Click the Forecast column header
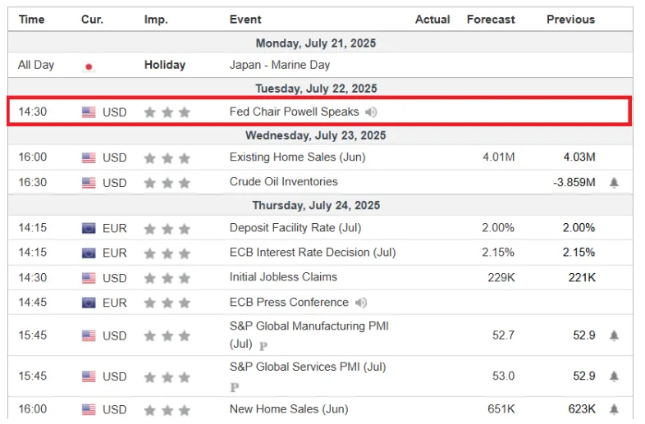This screenshot has width=645, height=424. 491,20
